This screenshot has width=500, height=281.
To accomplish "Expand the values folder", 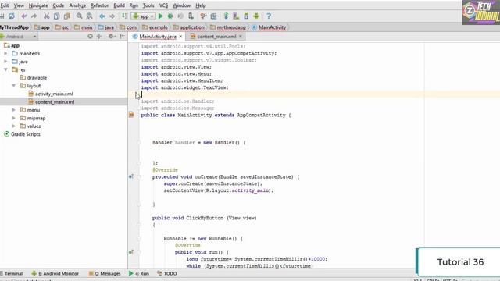I will [x=14, y=126].
